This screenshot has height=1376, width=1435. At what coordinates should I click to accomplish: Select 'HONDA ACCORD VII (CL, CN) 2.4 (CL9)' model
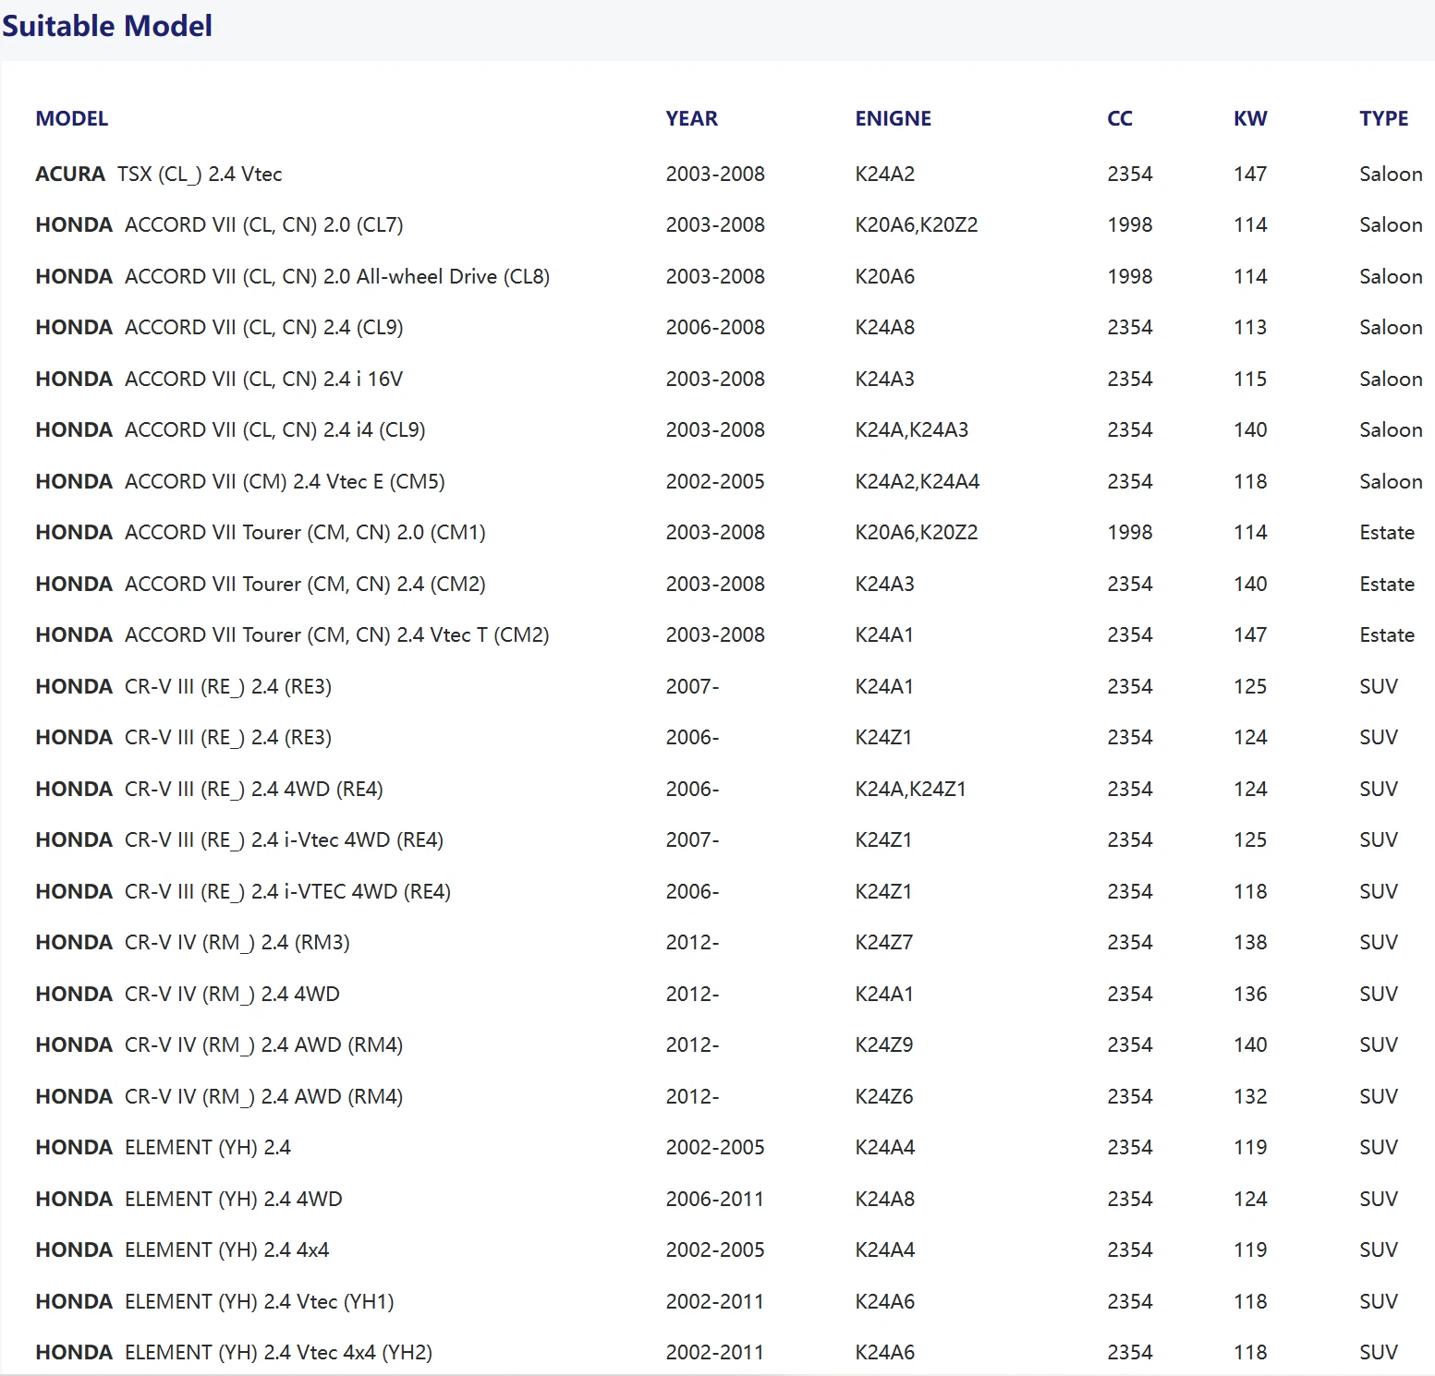pyautogui.click(x=219, y=327)
